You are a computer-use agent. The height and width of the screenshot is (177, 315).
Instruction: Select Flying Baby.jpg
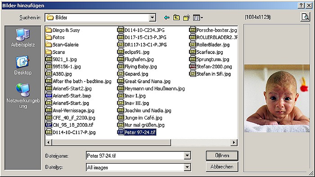pyautogui.click(x=137, y=66)
